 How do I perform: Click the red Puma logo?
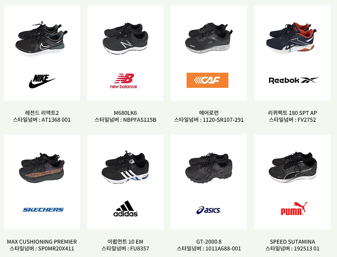point(294,208)
